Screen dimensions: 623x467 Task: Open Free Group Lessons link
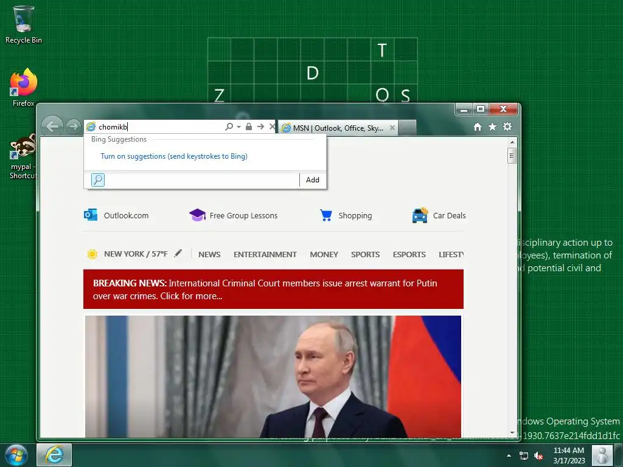pos(243,216)
